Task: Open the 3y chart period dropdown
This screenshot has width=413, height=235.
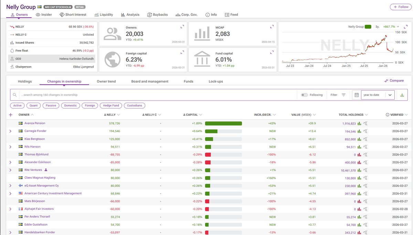Action: [x=387, y=27]
